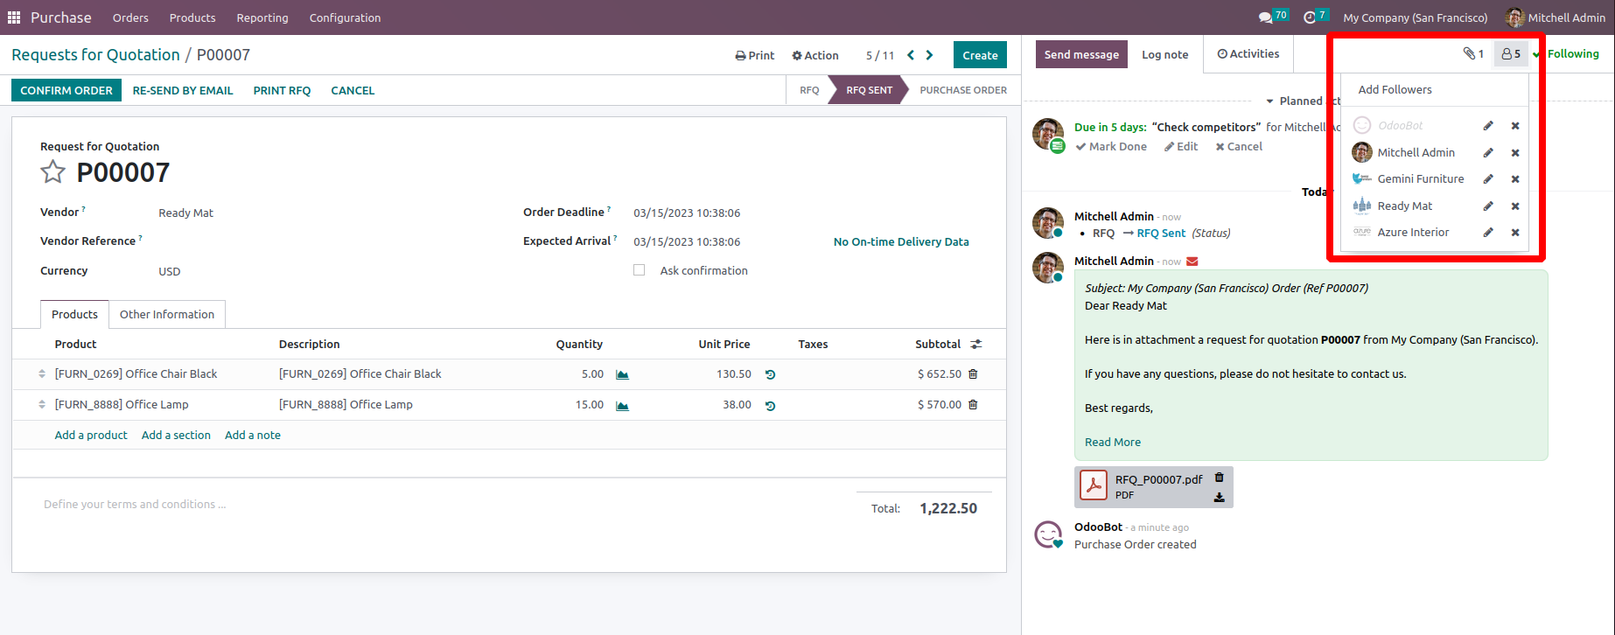
Task: Click the Send message button
Action: 1081,54
